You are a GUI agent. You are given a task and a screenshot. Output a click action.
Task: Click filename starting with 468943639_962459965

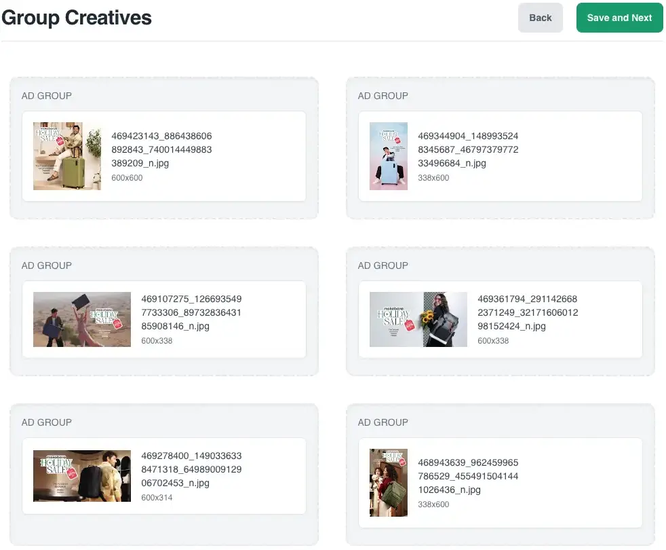pos(468,476)
